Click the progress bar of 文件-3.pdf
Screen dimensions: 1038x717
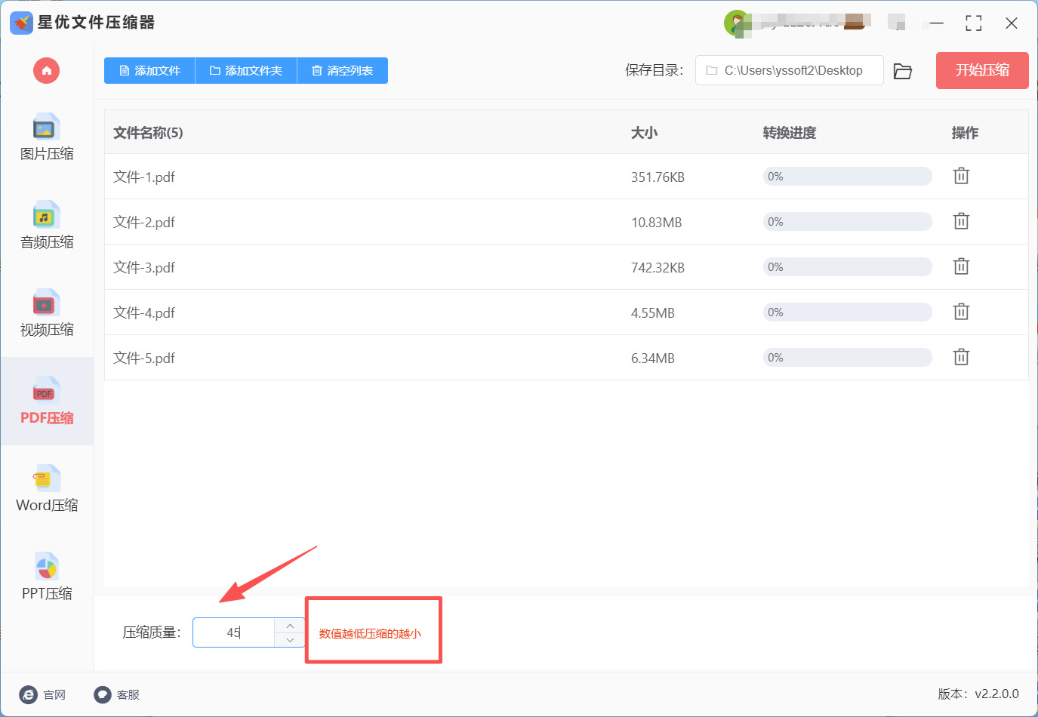coord(848,267)
